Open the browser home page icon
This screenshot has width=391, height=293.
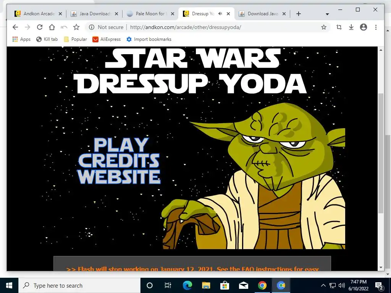[x=52, y=27]
